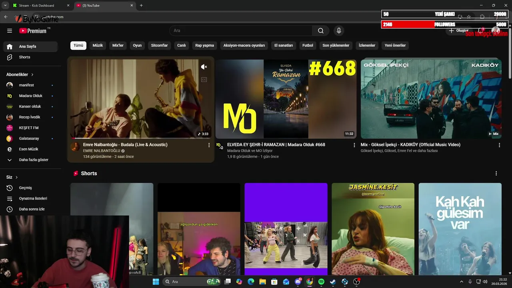Open Madara Olduk #668 options menu
Image resolution: width=512 pixels, height=288 pixels.
point(354,145)
